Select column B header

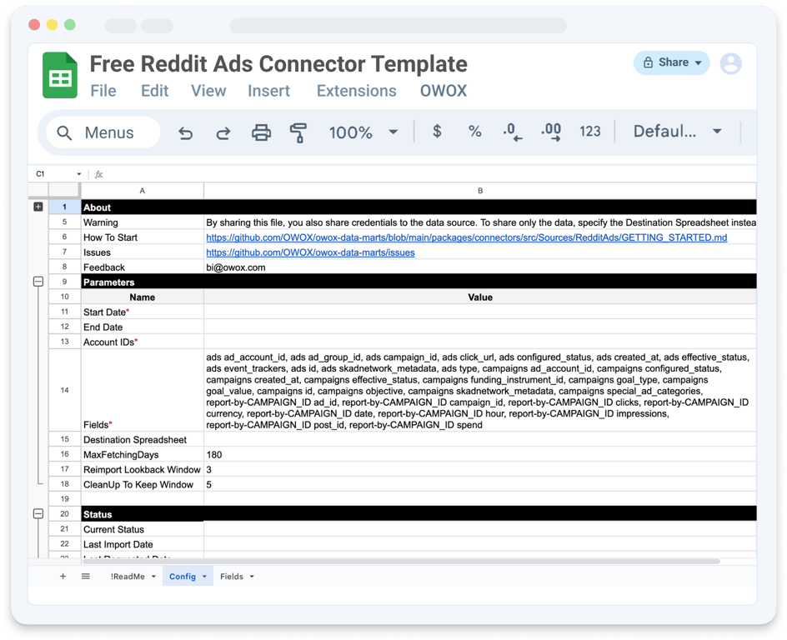[480, 191]
